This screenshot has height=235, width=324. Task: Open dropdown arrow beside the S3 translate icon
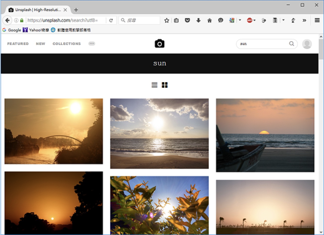[240, 20]
